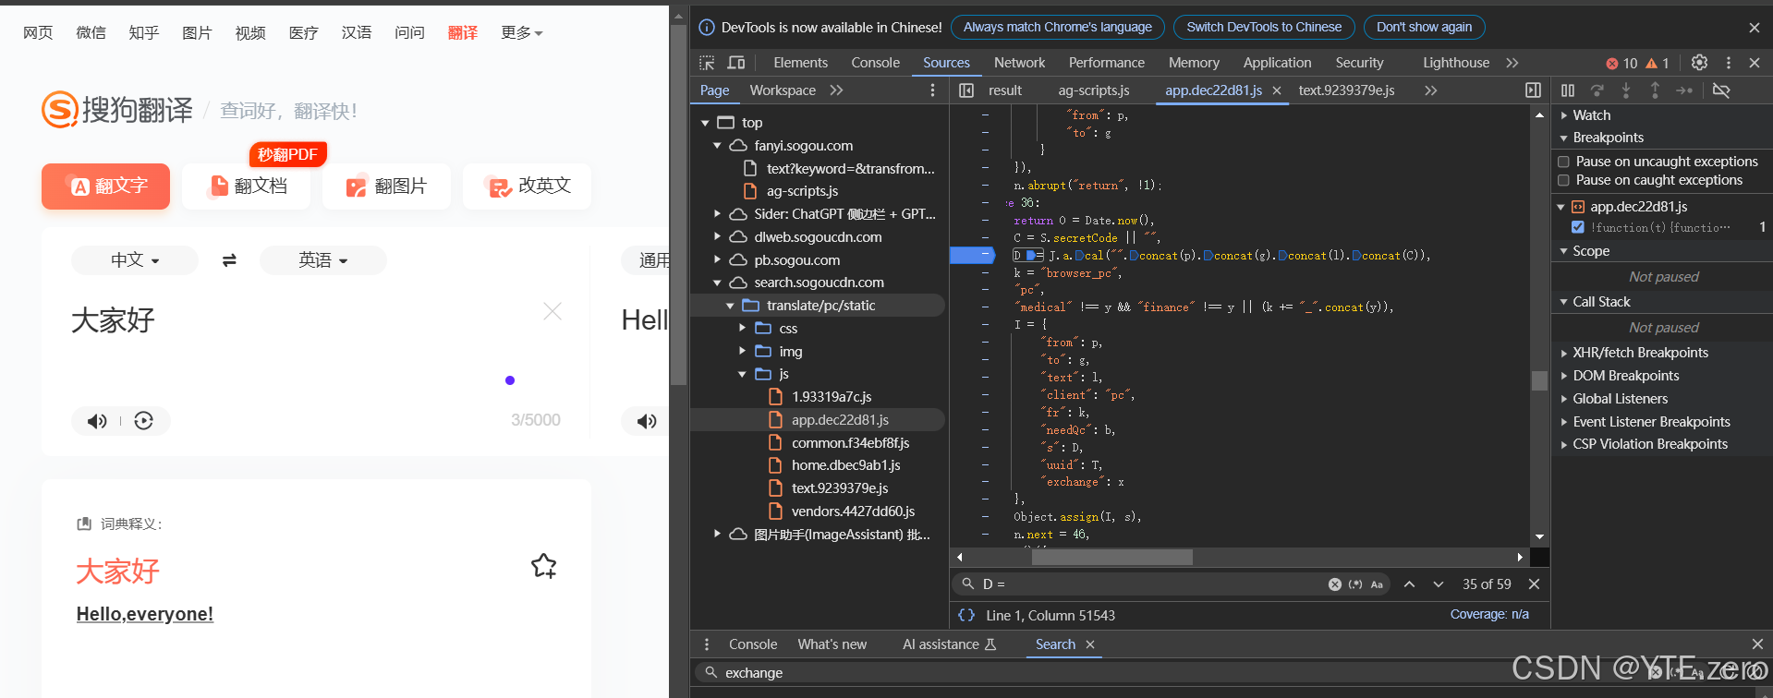The width and height of the screenshot is (1773, 698).
Task: Switch to the Workspace navigator tab
Action: coord(783,90)
